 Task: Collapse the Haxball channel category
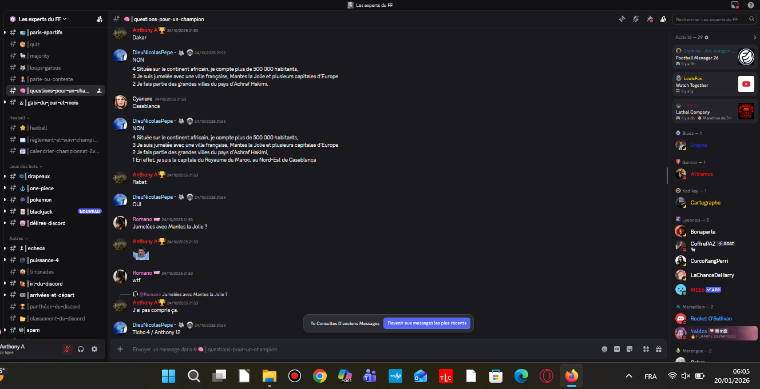(x=18, y=118)
